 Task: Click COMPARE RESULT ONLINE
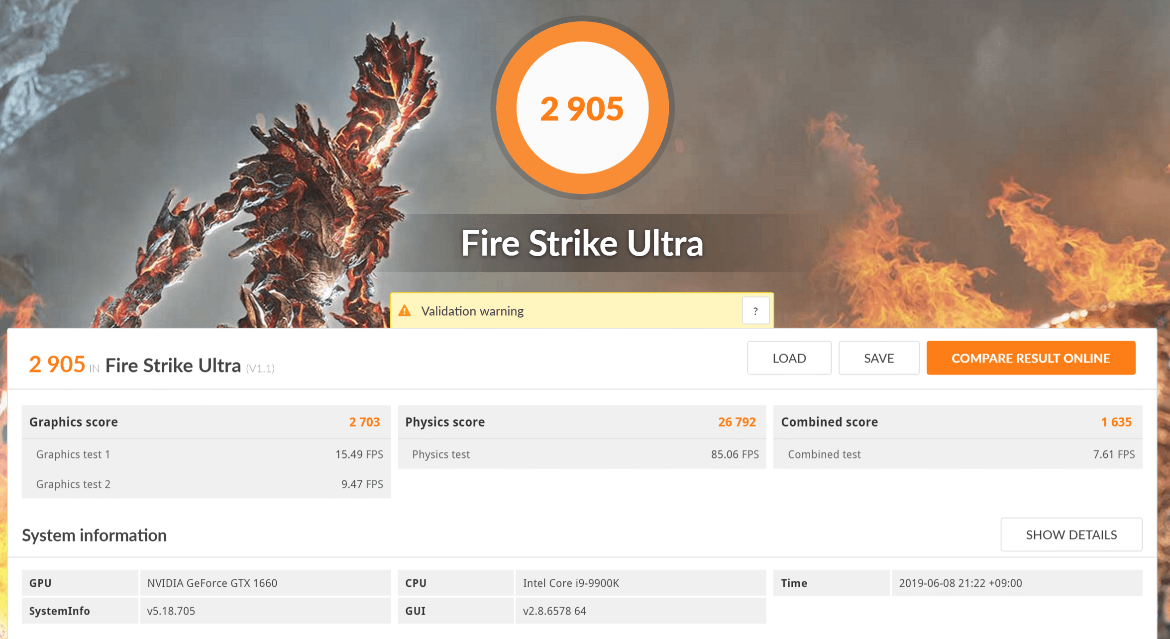1031,358
